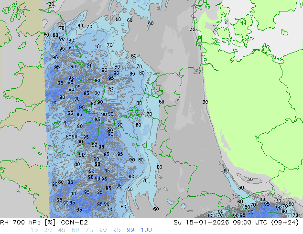This screenshot has width=303, height=234.
Task: Select the 45 value in the legend scale
Action: pyautogui.click(x=62, y=230)
